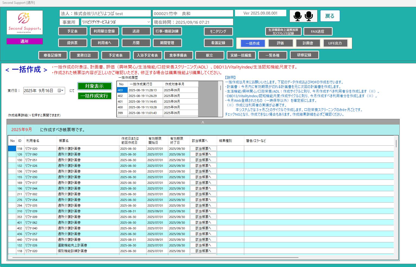The width and height of the screenshot is (416, 267).
Task: Open the モニタリング screen
Action: pos(218,31)
